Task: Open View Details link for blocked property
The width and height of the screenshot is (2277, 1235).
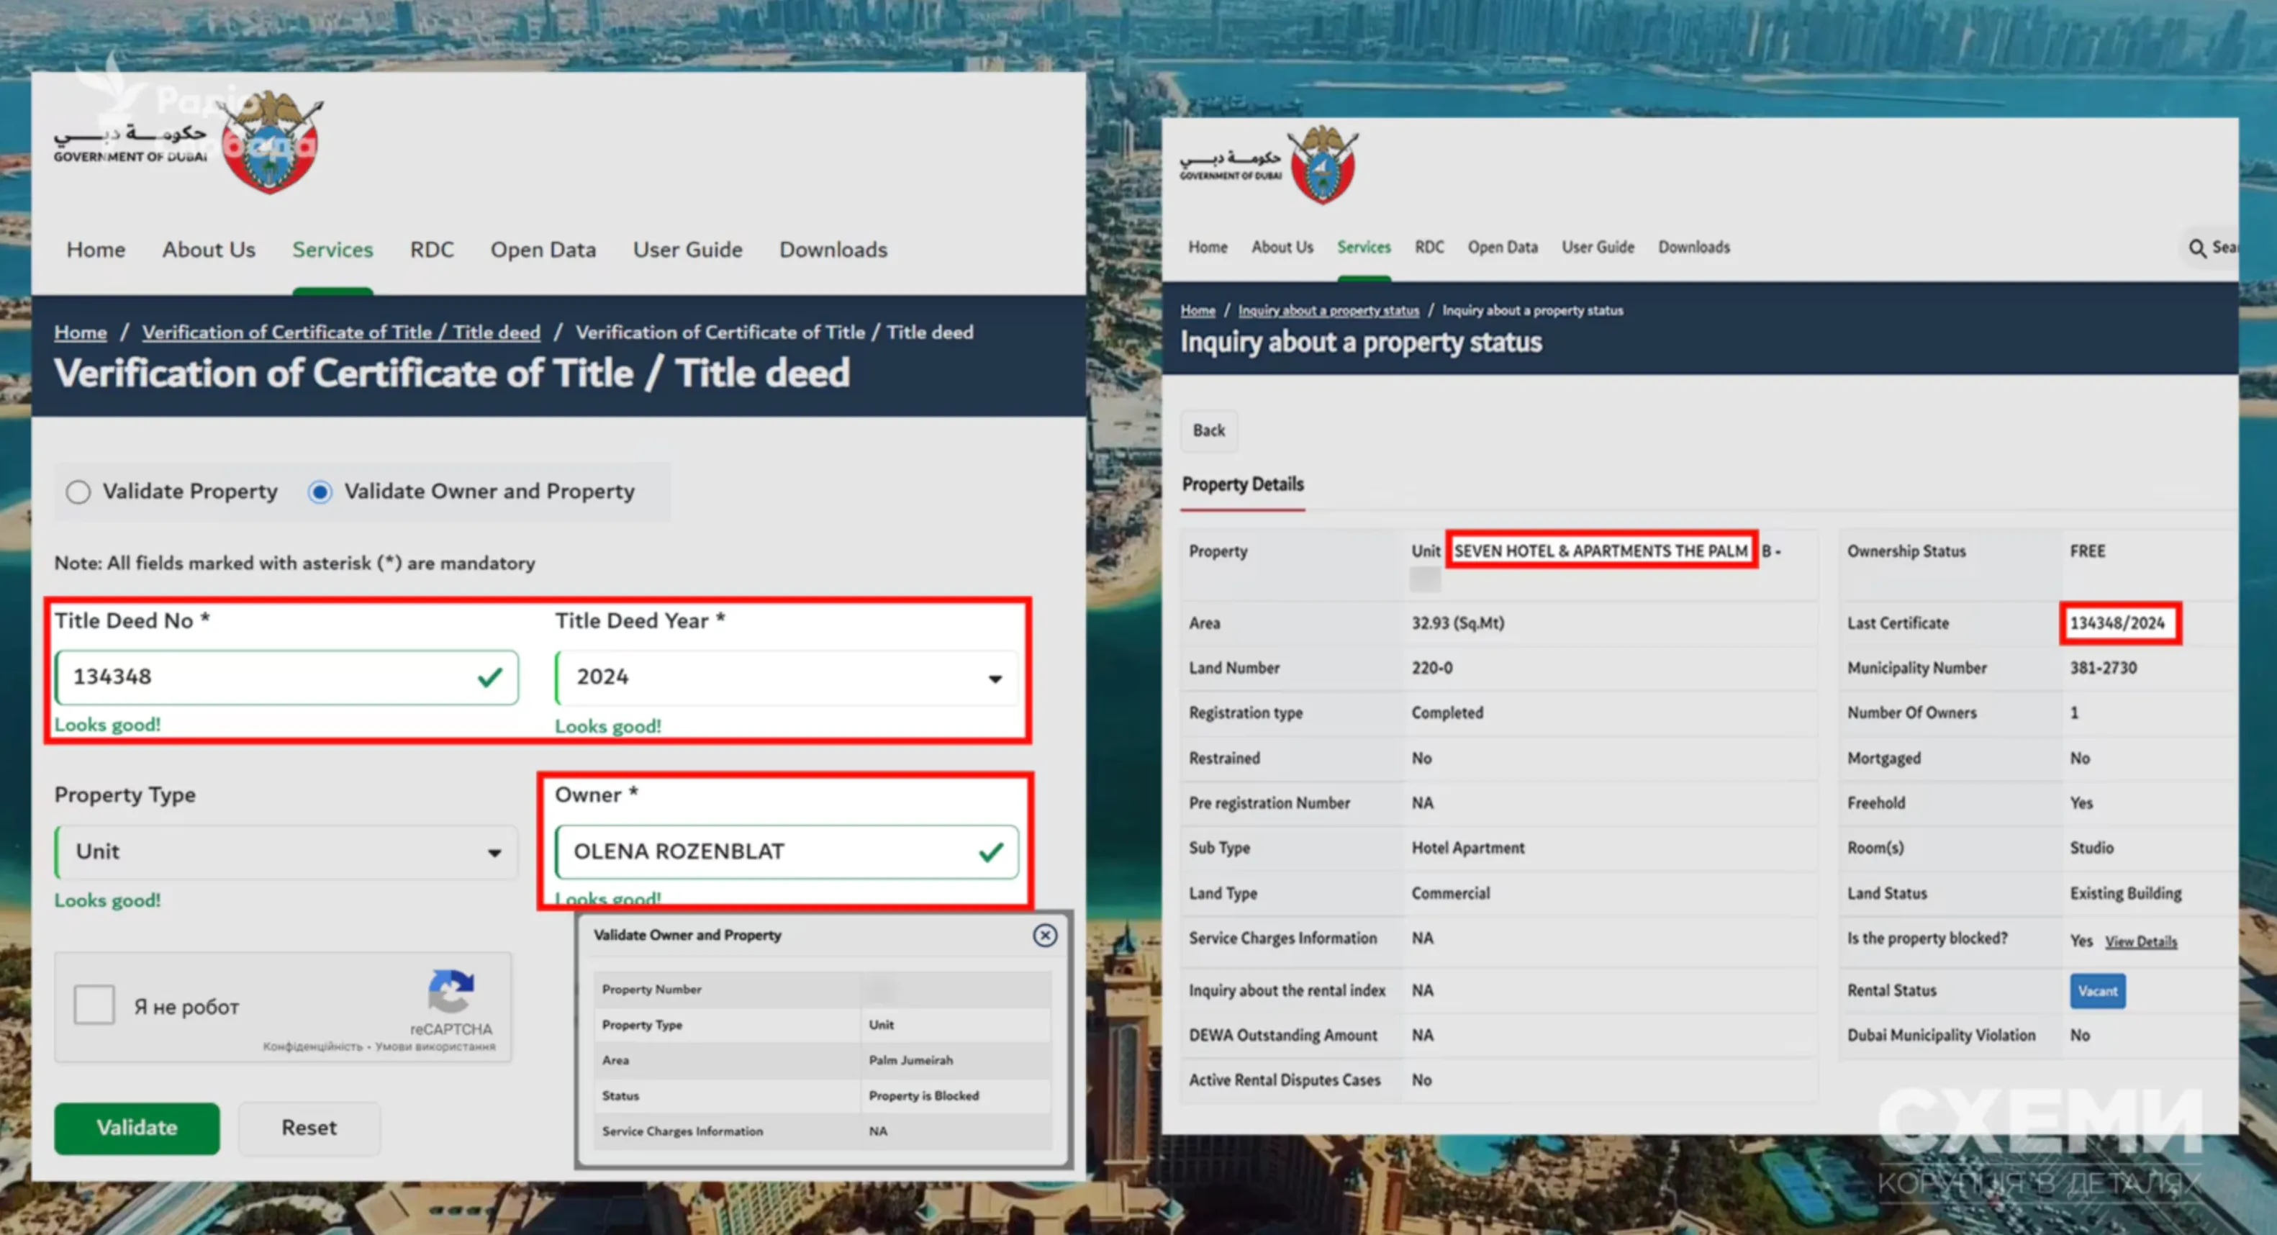Action: click(2140, 941)
